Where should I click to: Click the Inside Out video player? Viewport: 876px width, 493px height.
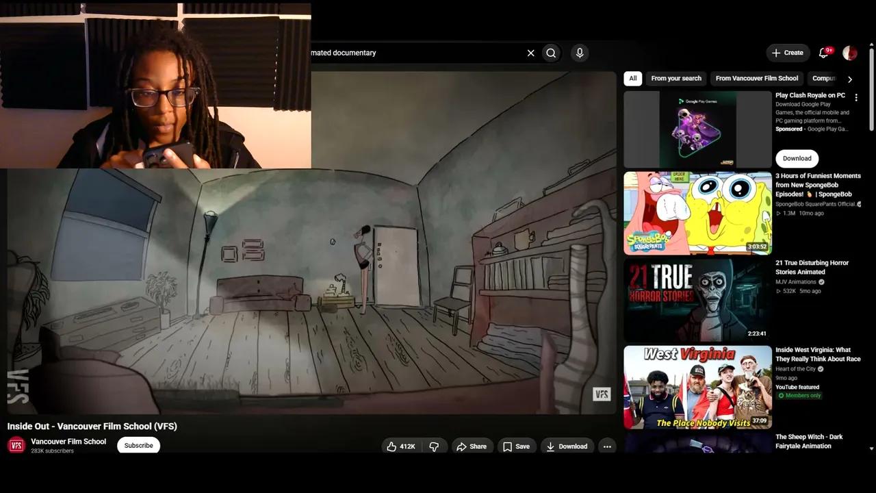click(x=312, y=243)
